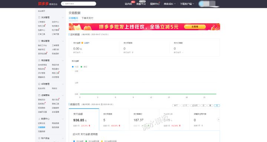Toggle the blue 今日 legend swatch
Image resolution: width=267 pixels, height=142 pixels.
(73, 67)
